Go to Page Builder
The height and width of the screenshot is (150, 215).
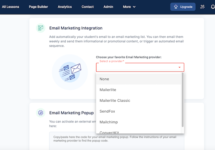coord(38,7)
